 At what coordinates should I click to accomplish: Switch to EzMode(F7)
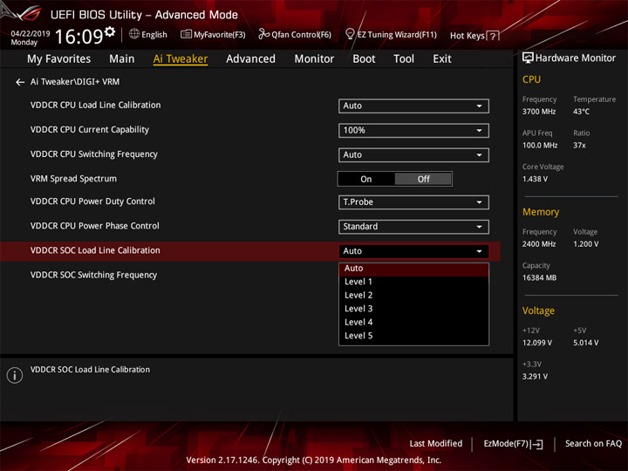[x=514, y=444]
